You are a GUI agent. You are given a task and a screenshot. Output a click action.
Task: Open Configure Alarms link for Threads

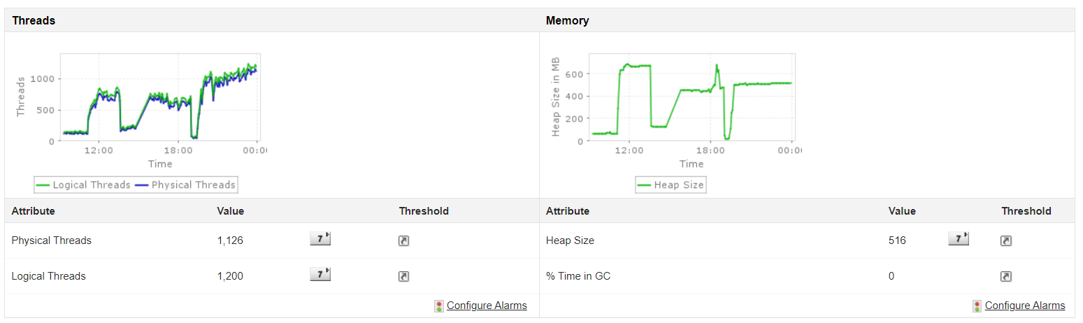(487, 306)
